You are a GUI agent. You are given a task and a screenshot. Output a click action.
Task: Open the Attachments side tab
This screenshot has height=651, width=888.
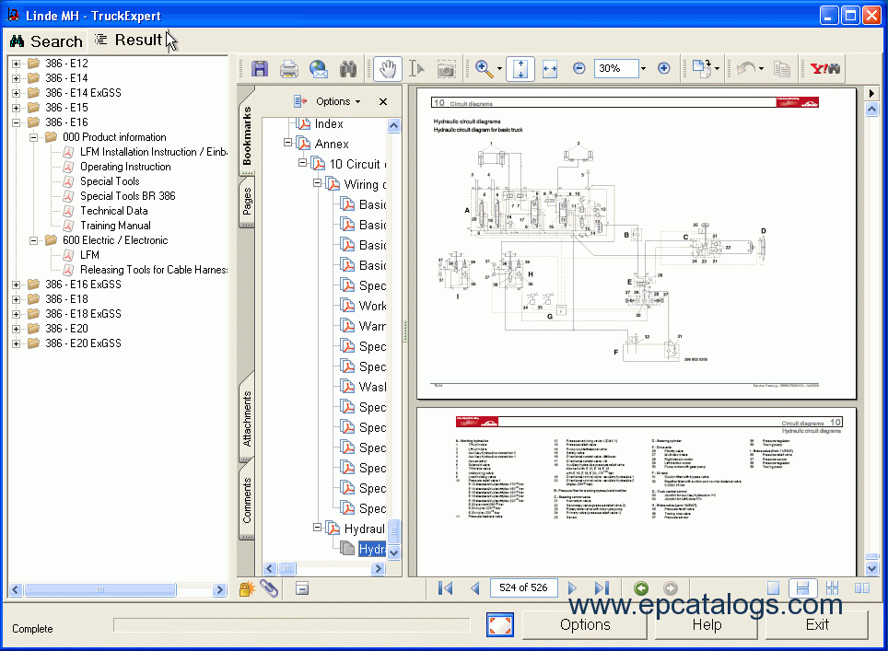(247, 419)
